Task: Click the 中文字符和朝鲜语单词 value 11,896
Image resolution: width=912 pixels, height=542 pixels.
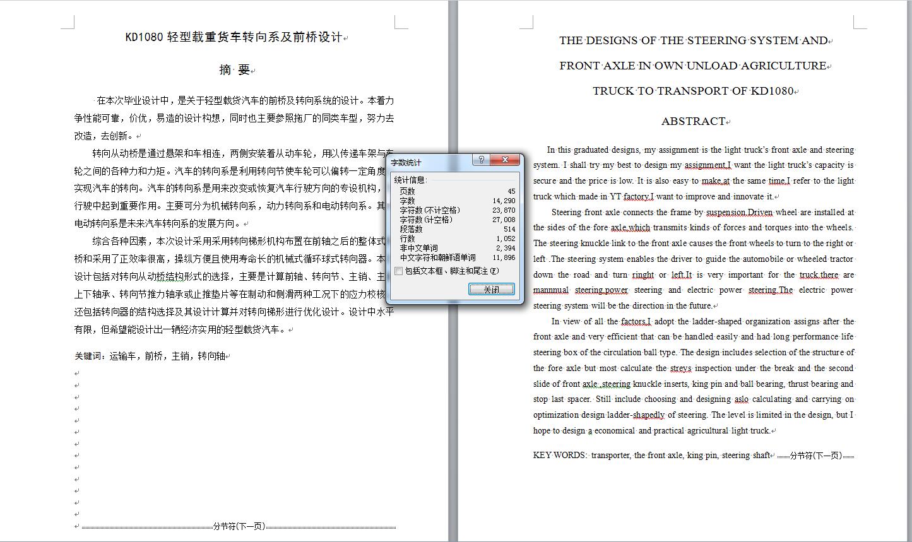Action: coord(504,257)
